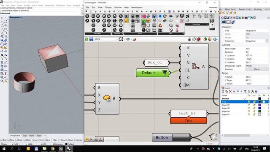Screen dimensions: 270x152
Task: Select the black arrow icon in Util panel
Action: (x=171, y=16)
